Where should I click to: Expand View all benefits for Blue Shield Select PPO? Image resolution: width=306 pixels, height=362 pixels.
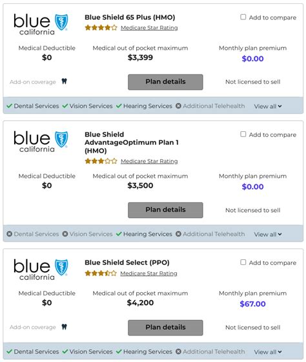point(268,352)
